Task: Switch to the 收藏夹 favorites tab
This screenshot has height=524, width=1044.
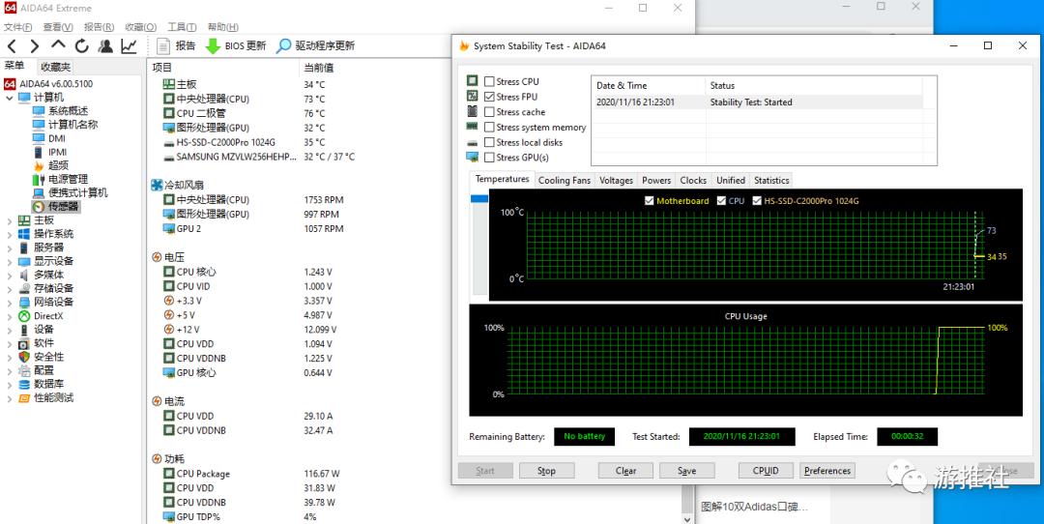Action: [x=55, y=68]
